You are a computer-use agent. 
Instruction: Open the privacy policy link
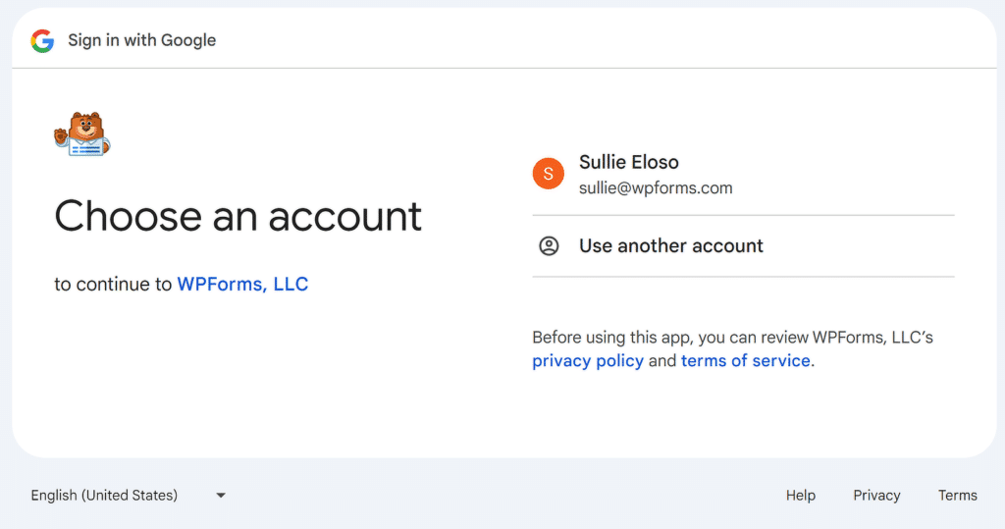(x=588, y=361)
